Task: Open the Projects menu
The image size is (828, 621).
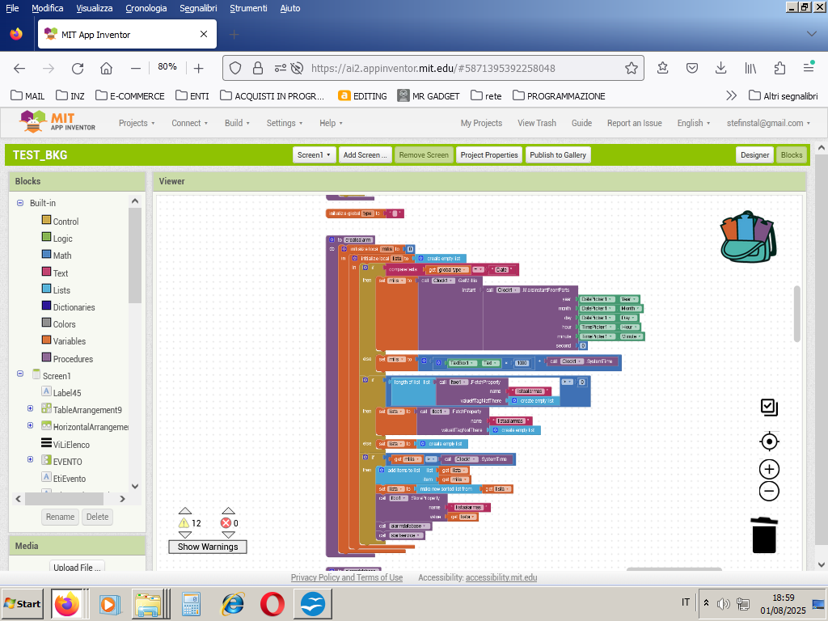Action: pos(137,123)
